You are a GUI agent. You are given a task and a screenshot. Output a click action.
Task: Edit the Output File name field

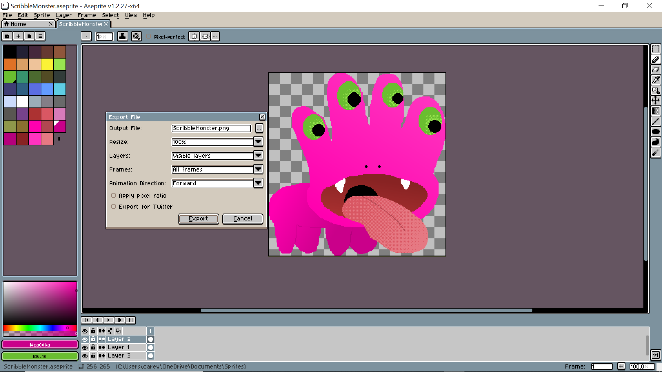pos(211,128)
